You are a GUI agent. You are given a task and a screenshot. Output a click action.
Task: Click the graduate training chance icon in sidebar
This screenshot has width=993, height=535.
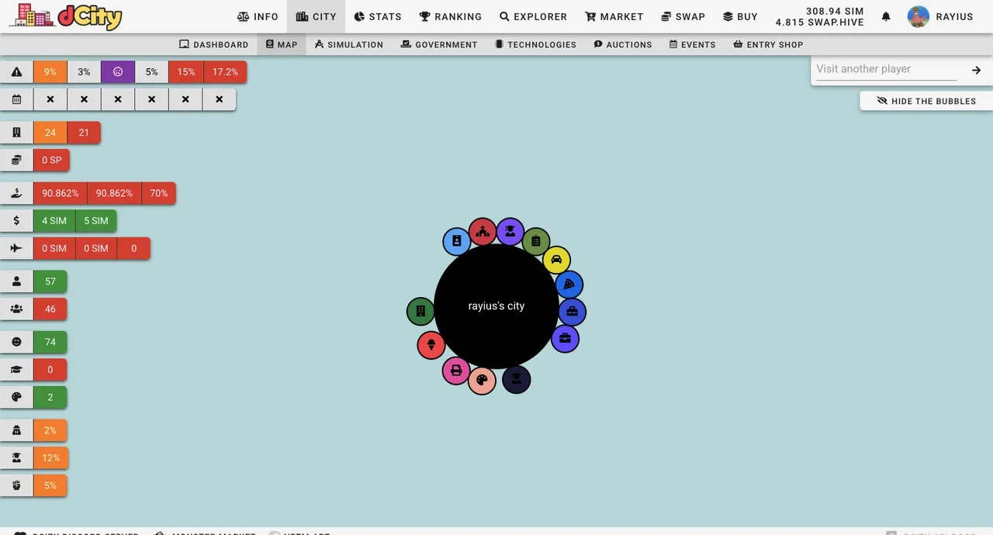point(16,458)
